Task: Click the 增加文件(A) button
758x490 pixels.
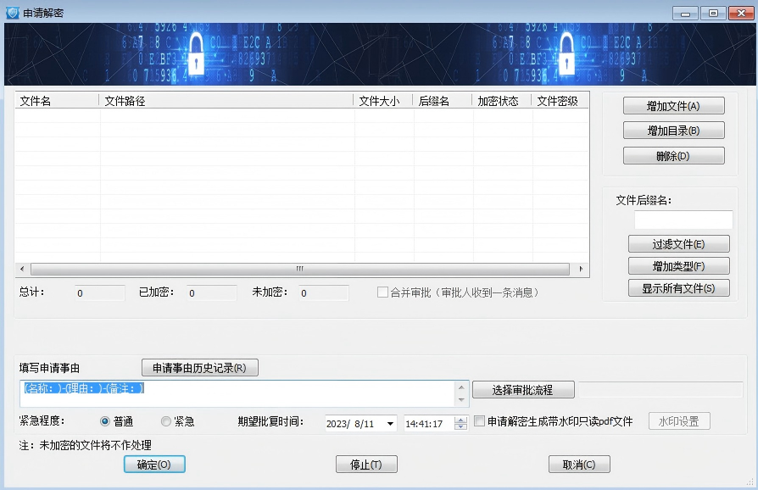Action: [x=673, y=106]
